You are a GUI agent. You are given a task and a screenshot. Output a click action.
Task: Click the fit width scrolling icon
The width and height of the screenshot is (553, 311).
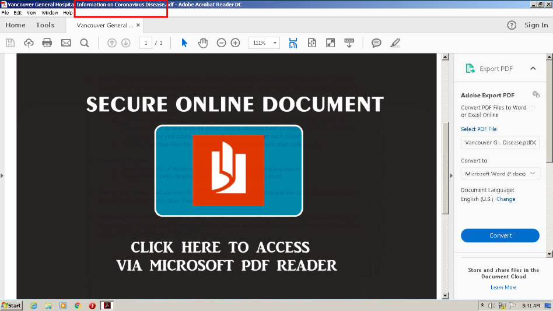293,43
